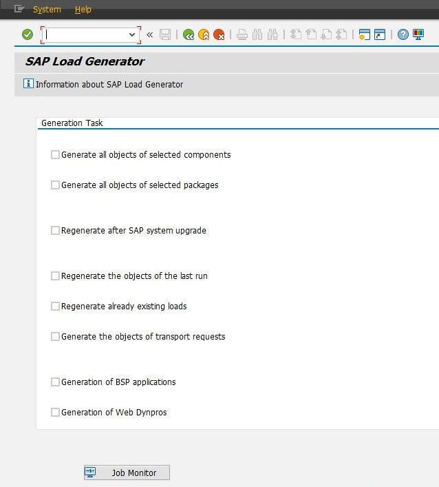Viewport: 439px width, 487px height.
Task: Open the System menu
Action: coord(47,10)
